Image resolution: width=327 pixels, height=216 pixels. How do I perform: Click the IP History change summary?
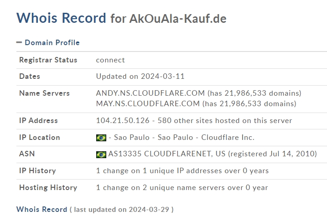(182, 170)
